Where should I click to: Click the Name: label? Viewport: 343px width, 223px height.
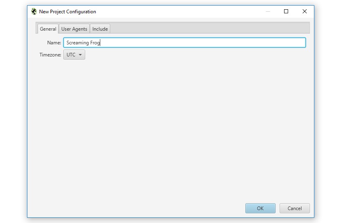tap(54, 43)
